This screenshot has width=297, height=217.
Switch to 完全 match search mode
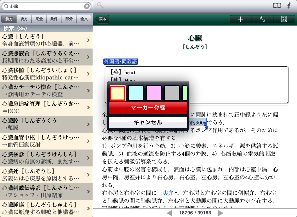click(39, 19)
